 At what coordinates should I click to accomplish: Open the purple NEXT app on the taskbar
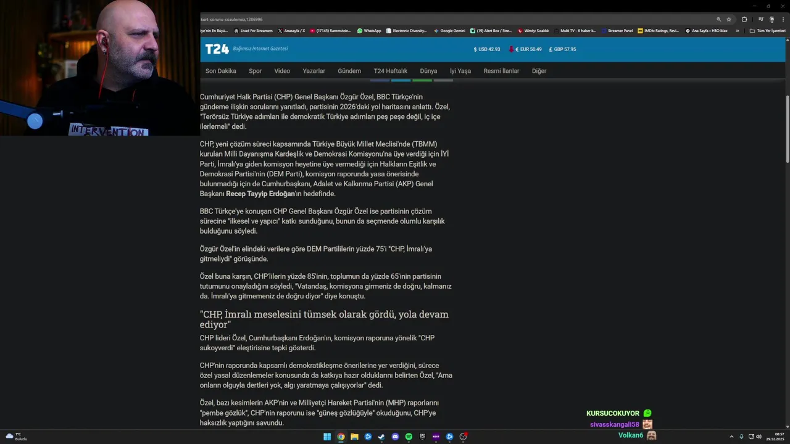click(x=436, y=437)
